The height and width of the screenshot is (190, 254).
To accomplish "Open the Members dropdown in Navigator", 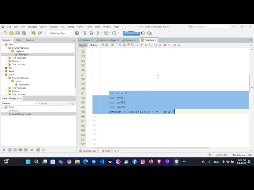I will (x=19, y=103).
